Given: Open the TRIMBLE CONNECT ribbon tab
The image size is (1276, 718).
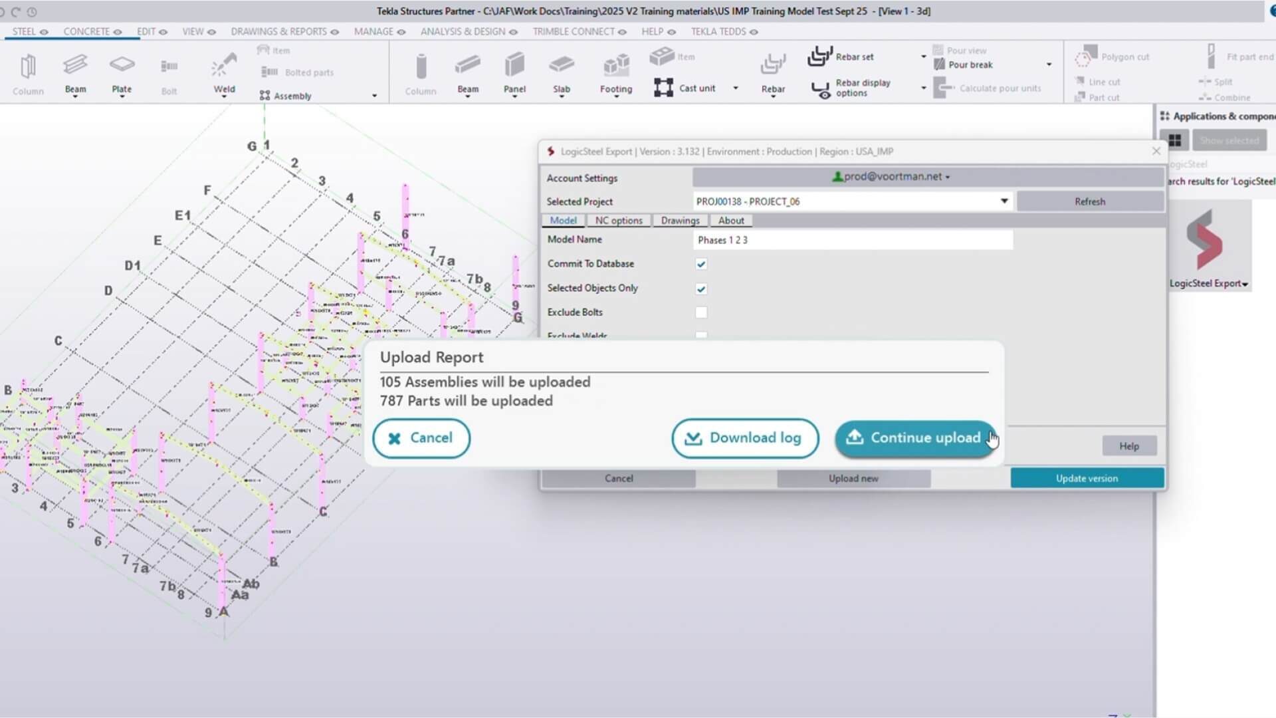Looking at the screenshot, I should pos(574,32).
